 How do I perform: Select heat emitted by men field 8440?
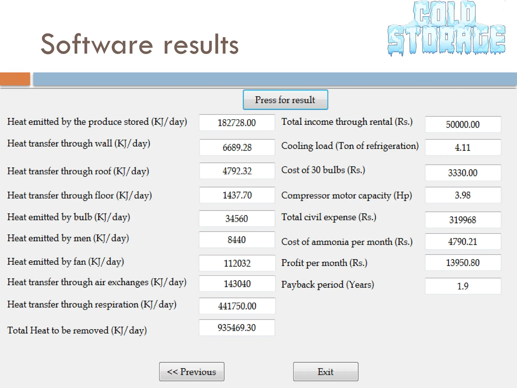237,240
